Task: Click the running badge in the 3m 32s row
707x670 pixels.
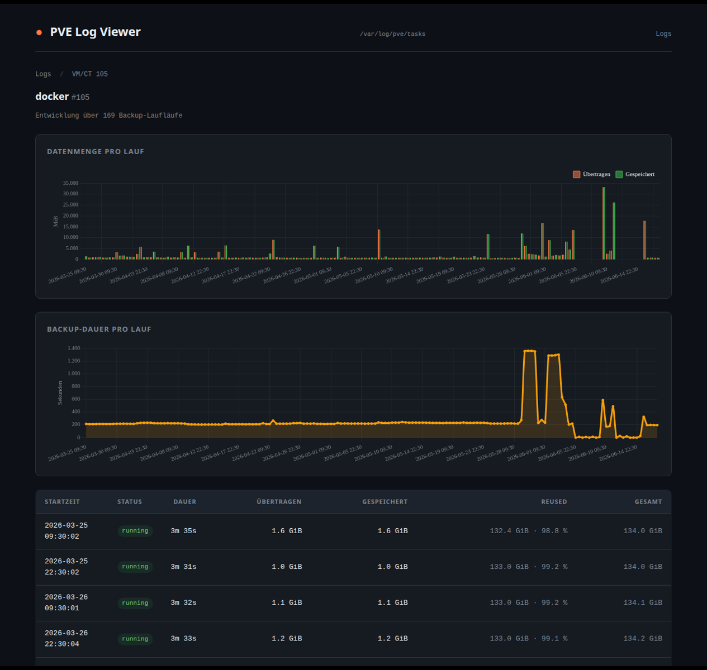Action: (135, 603)
